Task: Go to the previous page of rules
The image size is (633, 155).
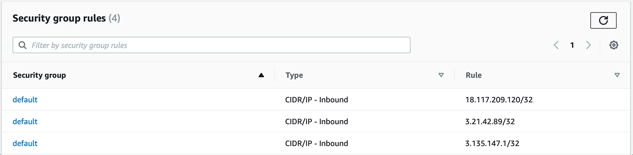Action: coord(556,45)
